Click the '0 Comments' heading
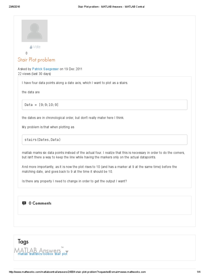Screen dimensions: 209x279 click(40, 203)
